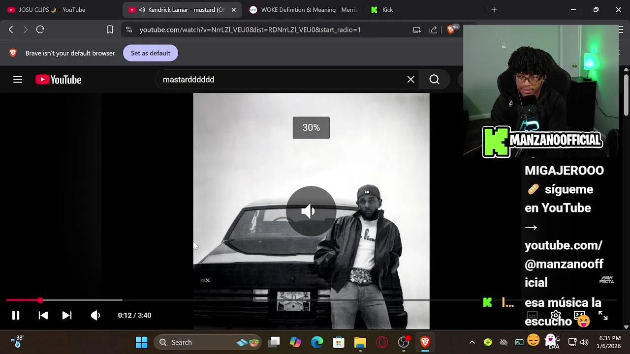
Task: Open the player settings gear
Action: pos(556,315)
